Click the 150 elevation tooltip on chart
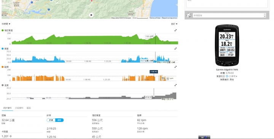 tap(150, 36)
